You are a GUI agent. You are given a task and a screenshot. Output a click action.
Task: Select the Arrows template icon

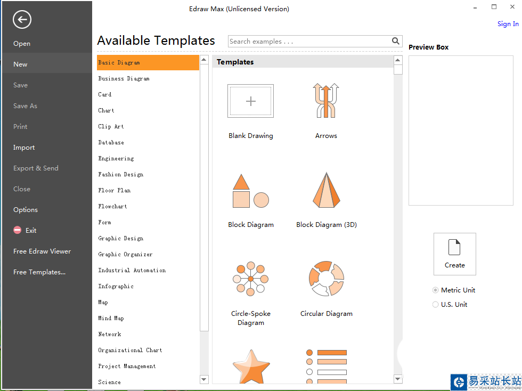click(x=326, y=100)
